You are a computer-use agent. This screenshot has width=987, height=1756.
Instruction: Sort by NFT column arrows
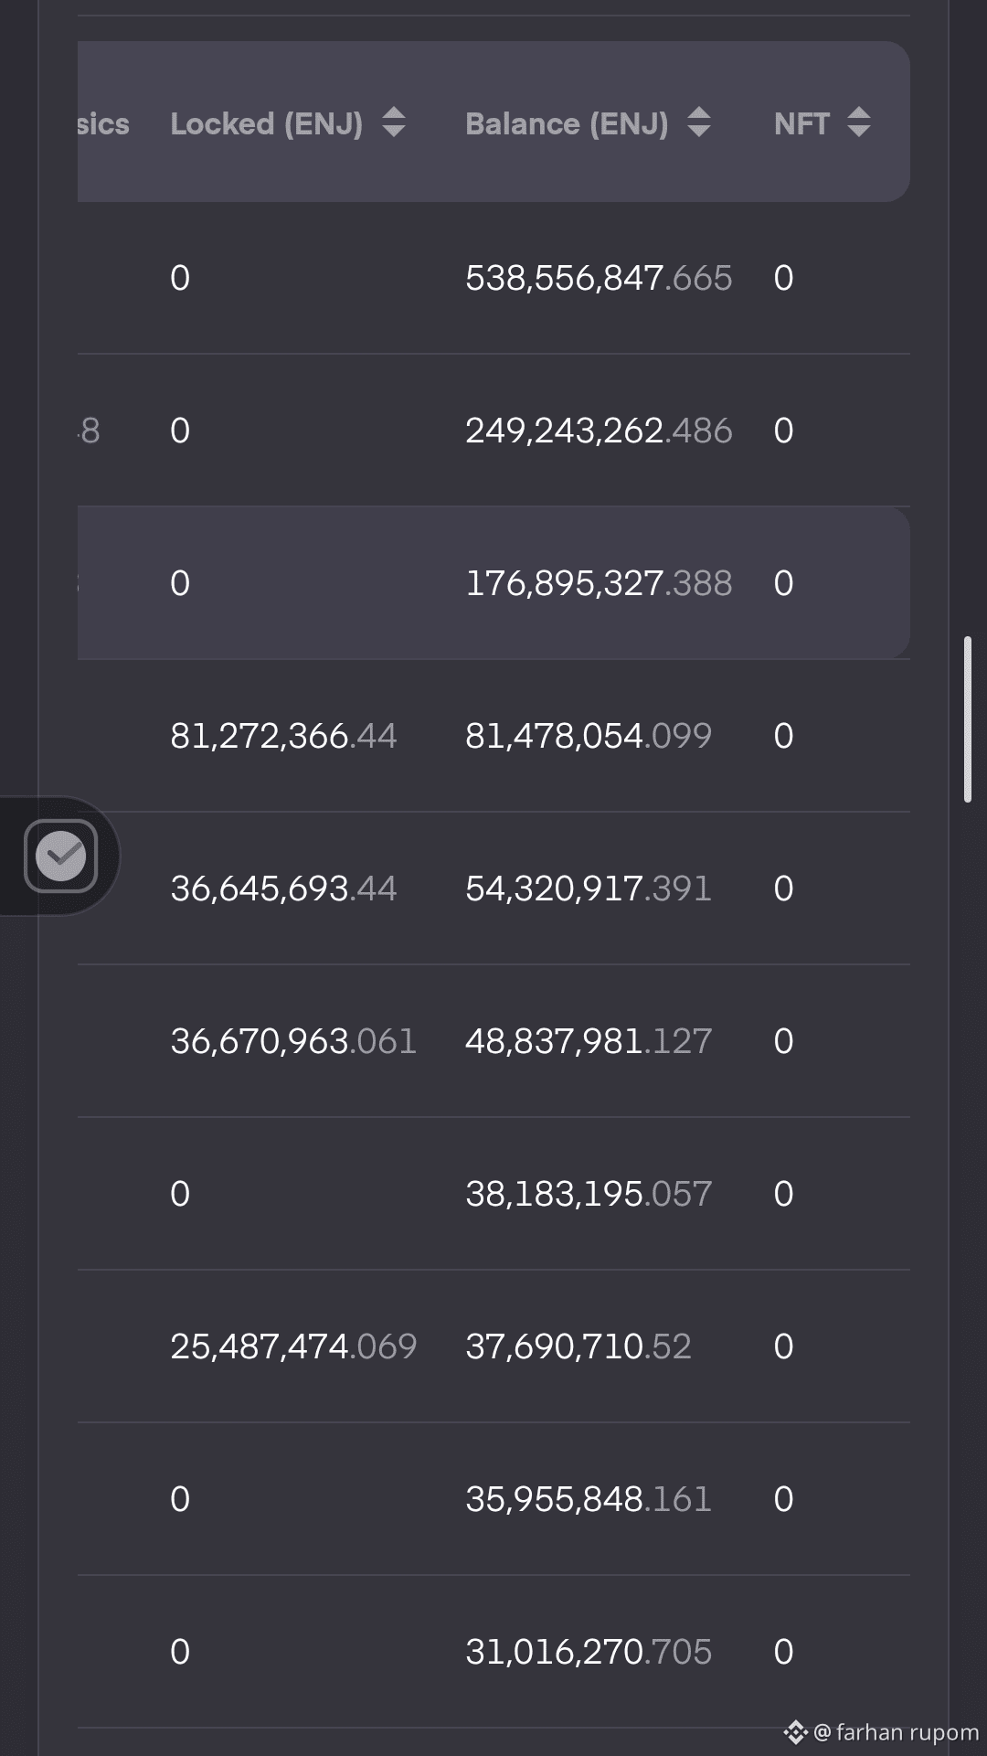tap(859, 122)
